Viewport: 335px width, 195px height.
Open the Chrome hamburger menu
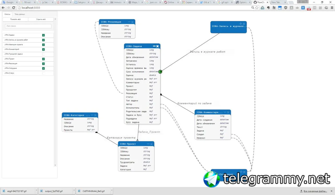[x=332, y=8]
